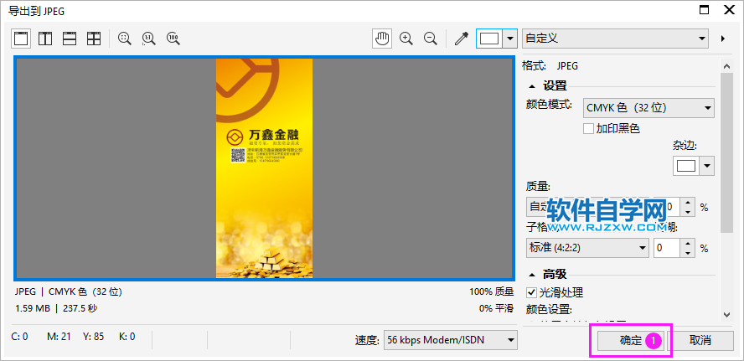
Task: Decrease the quality percentage stepper
Action: [x=688, y=212]
